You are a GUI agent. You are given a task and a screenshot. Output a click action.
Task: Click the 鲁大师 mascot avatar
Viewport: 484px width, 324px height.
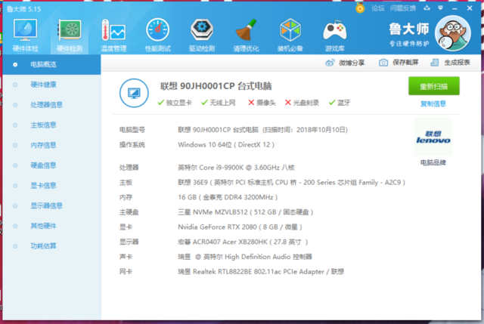[x=453, y=33]
